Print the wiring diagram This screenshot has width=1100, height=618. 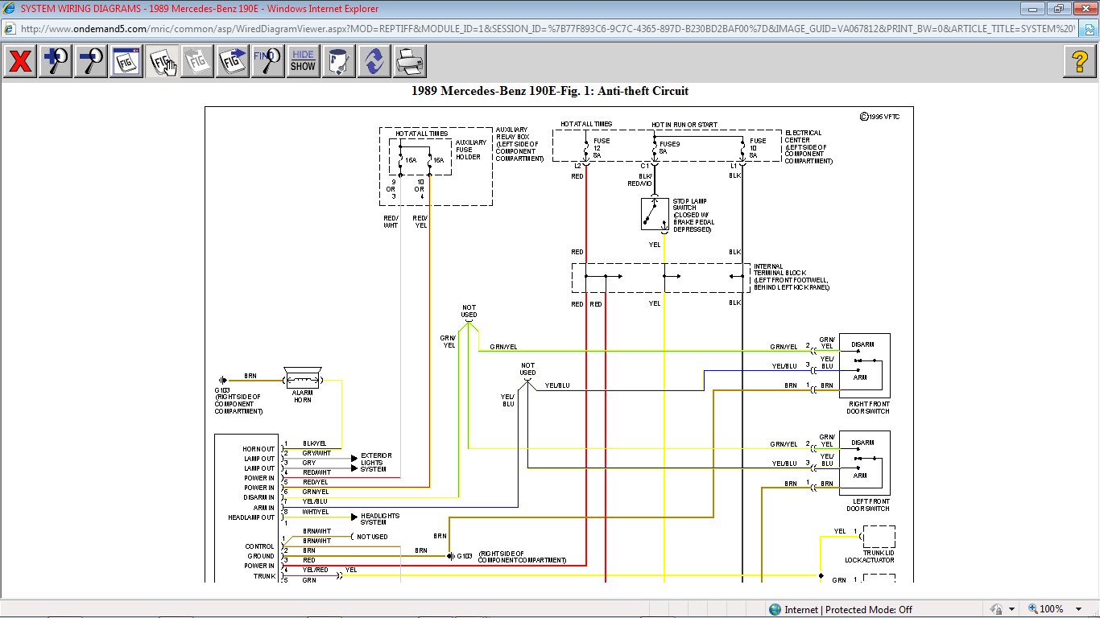[409, 61]
